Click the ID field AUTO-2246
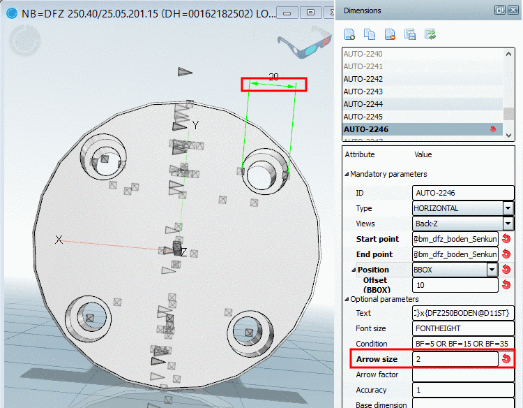Screen dimensions: 523x408 463,193
